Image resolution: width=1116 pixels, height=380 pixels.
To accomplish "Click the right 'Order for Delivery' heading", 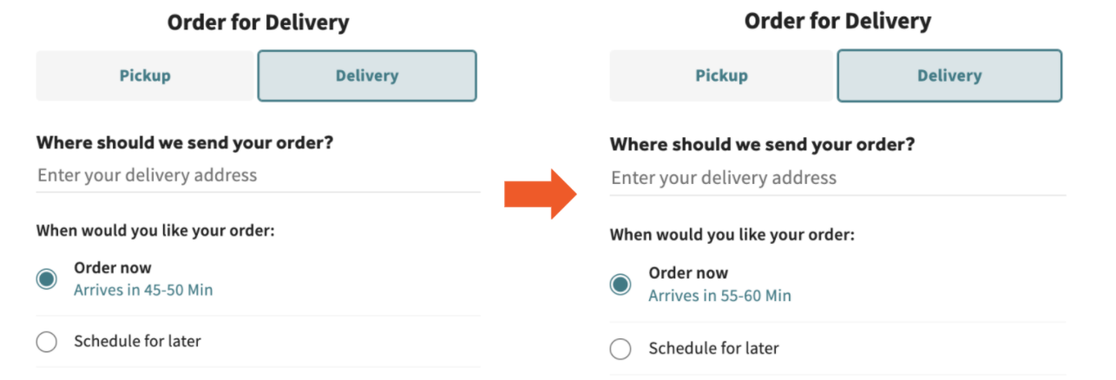I will pos(837,21).
